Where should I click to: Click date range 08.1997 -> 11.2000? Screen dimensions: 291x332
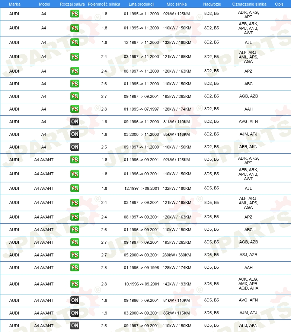141,71
